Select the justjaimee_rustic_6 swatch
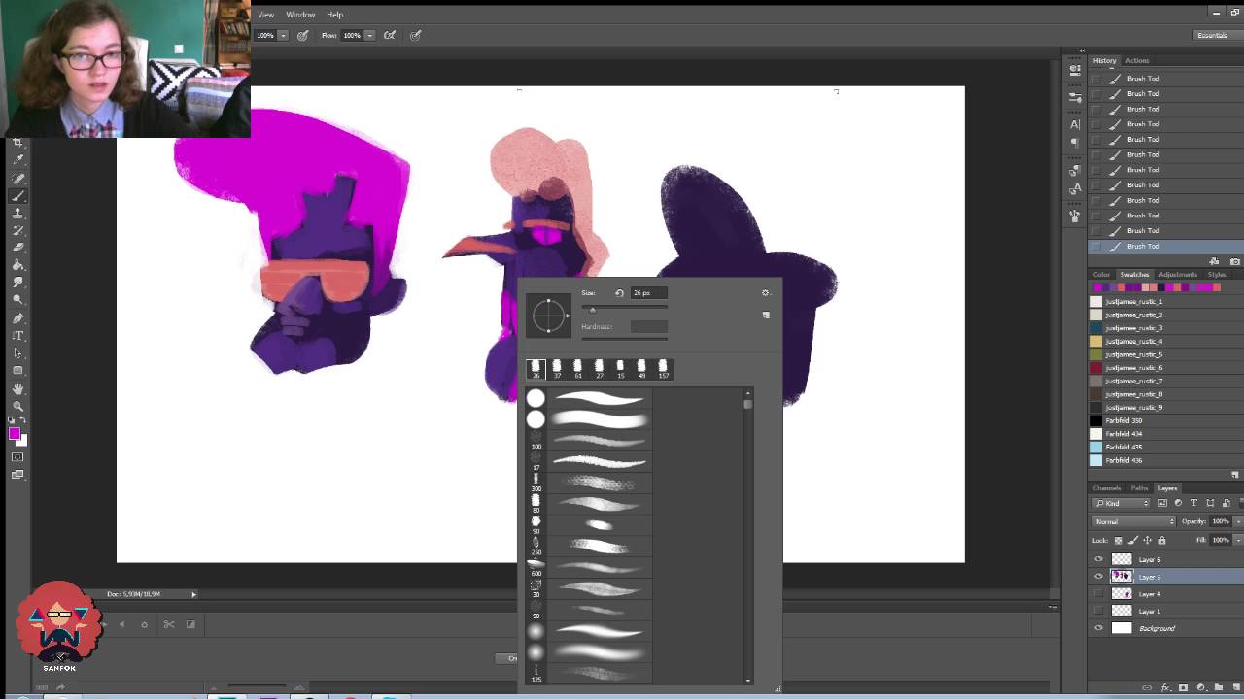The height and width of the screenshot is (699, 1244). point(1096,368)
